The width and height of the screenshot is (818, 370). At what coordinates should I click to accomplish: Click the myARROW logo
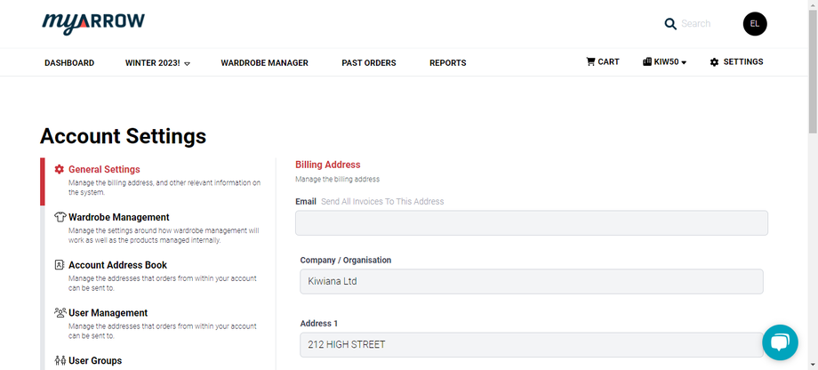(x=93, y=23)
